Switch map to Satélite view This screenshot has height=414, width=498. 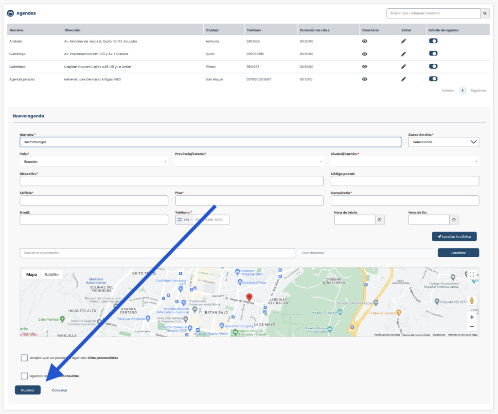pyautogui.click(x=52, y=275)
